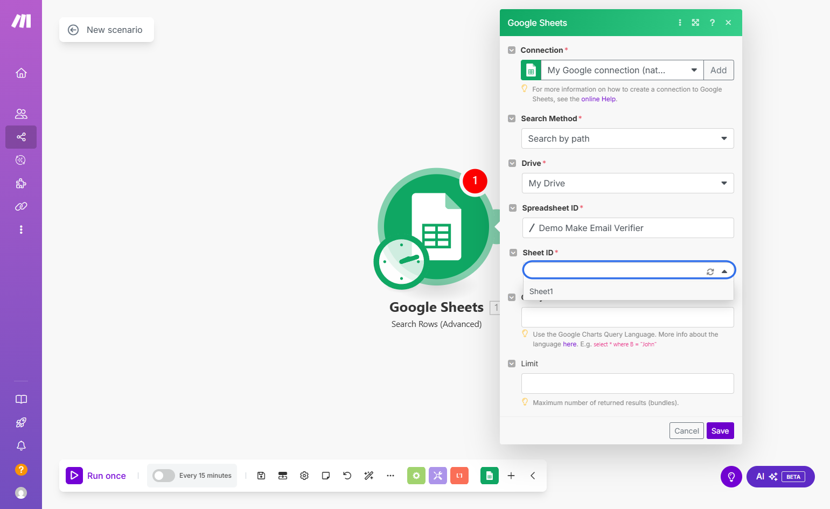Toggle the Spreadsheet ID field checkbox
The height and width of the screenshot is (509, 830).
click(x=513, y=208)
